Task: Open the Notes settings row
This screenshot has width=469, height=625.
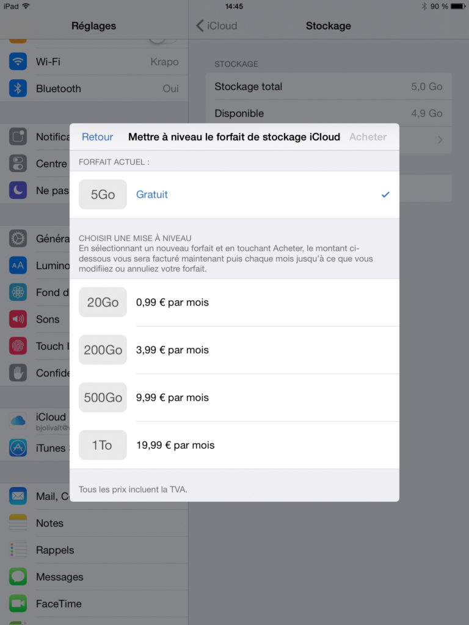Action: pyautogui.click(x=93, y=523)
